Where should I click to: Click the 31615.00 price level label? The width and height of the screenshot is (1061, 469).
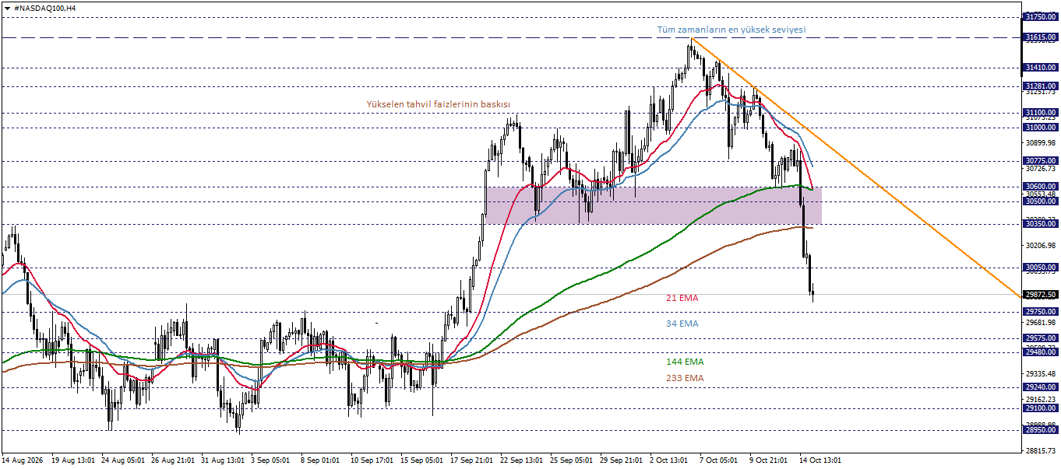(x=1041, y=37)
